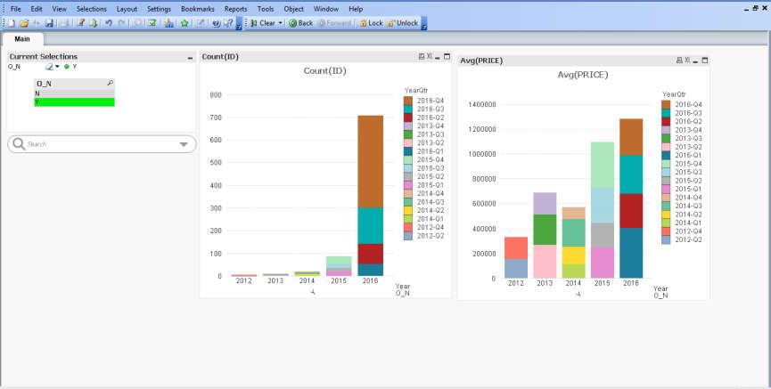Click the Current Selections caption

[44, 57]
